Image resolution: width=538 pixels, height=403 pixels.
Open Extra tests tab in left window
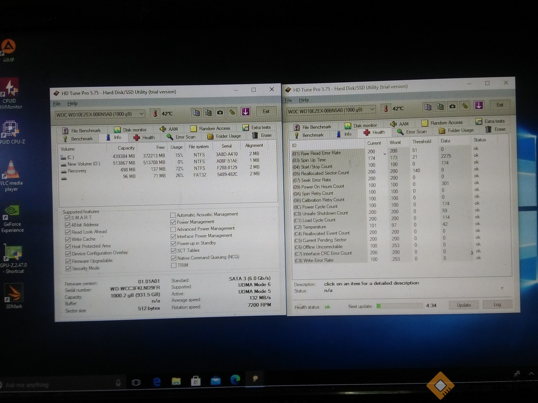pos(257,128)
